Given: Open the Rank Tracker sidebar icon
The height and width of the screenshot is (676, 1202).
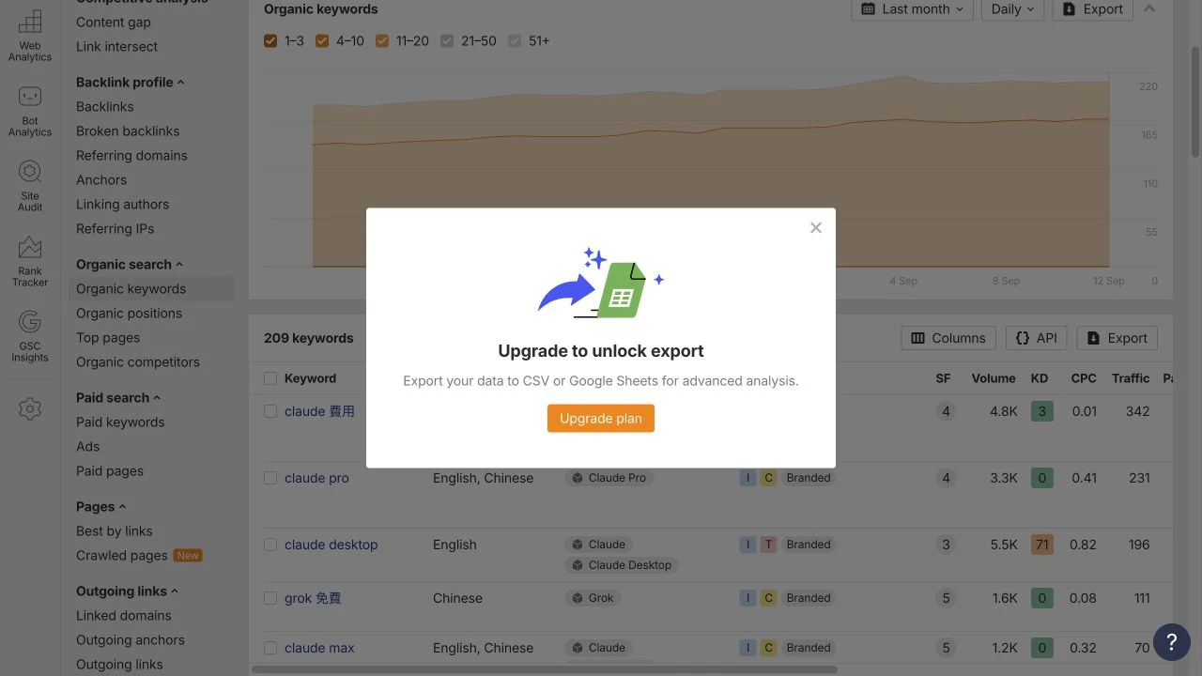Looking at the screenshot, I should coord(30,261).
